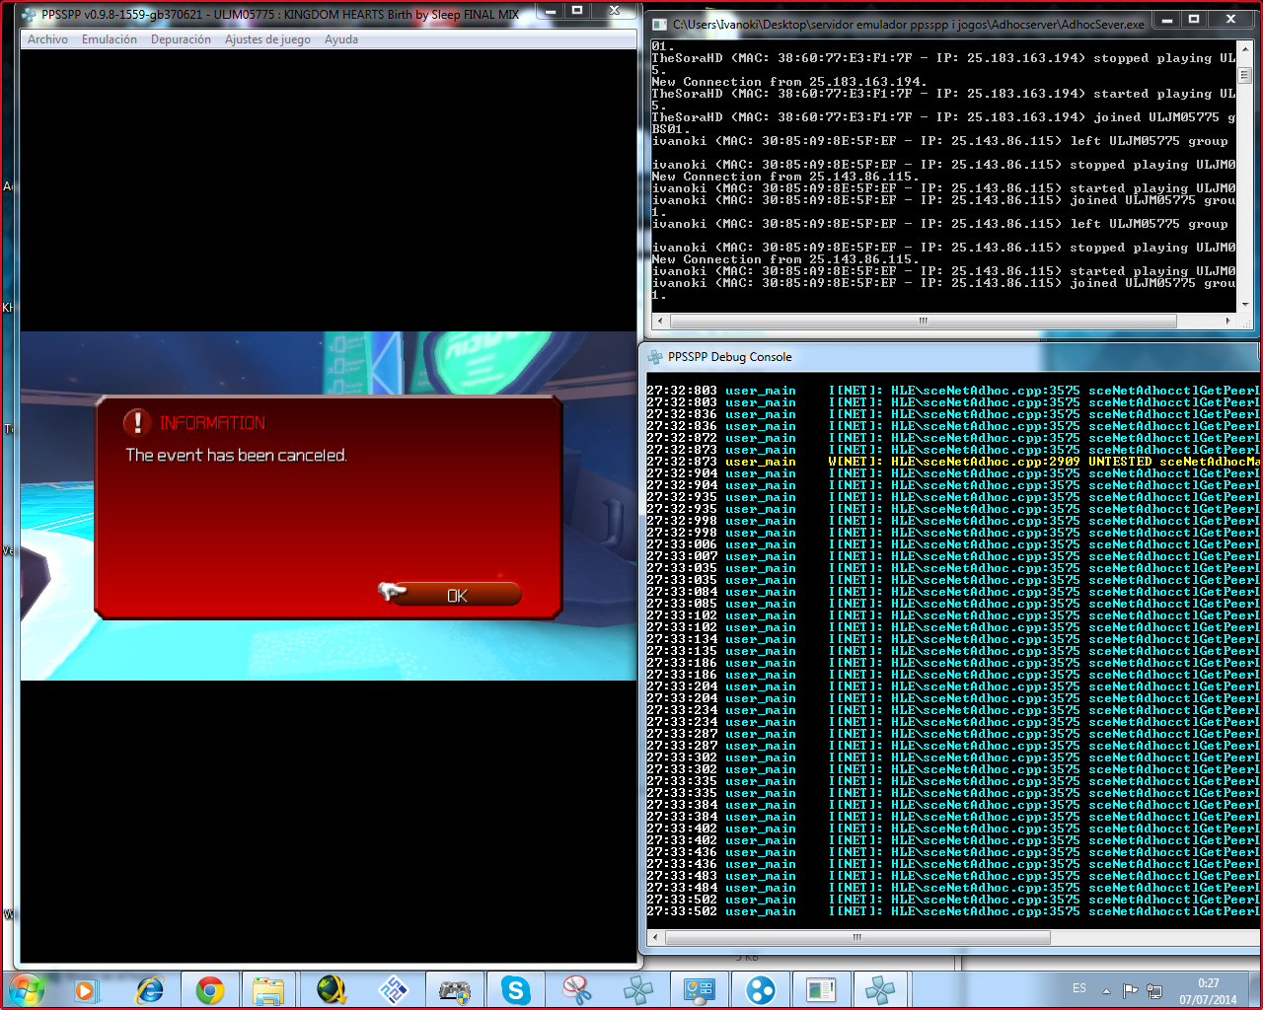The width and height of the screenshot is (1263, 1010).
Task: Open Google Chrome from the taskbar
Action: coord(209,989)
